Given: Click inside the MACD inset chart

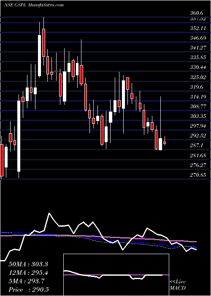Looking at the screenshot, I should point(116,275).
